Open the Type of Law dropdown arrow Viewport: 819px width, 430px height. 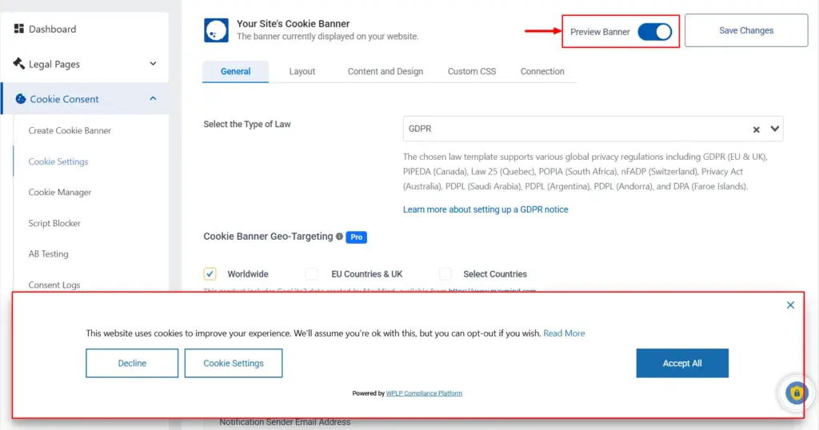pos(774,129)
